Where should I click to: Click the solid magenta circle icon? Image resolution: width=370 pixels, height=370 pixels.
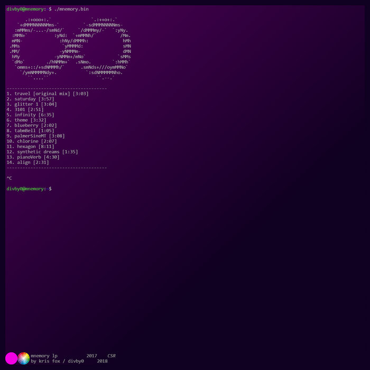(x=11, y=358)
